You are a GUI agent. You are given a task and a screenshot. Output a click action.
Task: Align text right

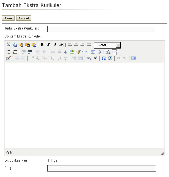pyautogui.click(x=82, y=45)
